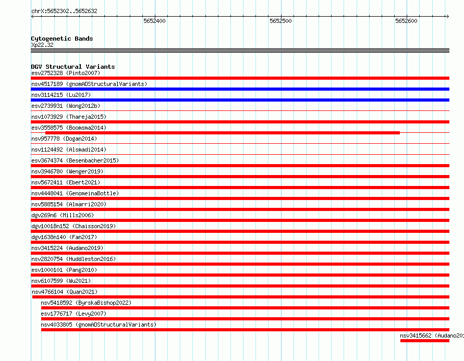The image size is (464, 361).
Task: Click the nsv5418592 (ByrskaBishop2022) label
Action: (x=86, y=303)
